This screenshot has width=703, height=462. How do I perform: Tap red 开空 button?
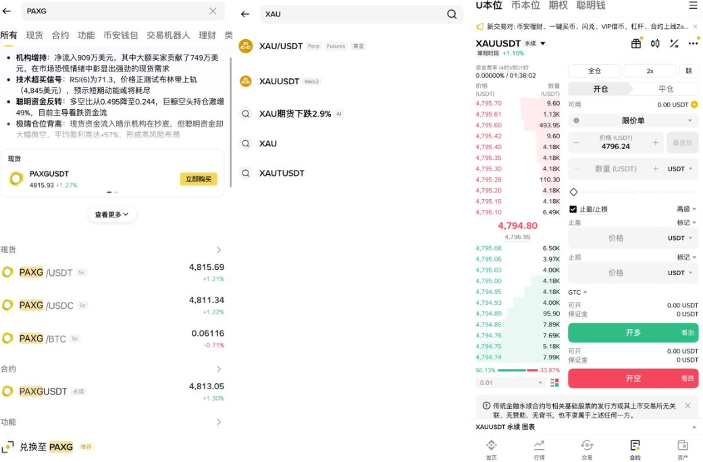coord(633,378)
